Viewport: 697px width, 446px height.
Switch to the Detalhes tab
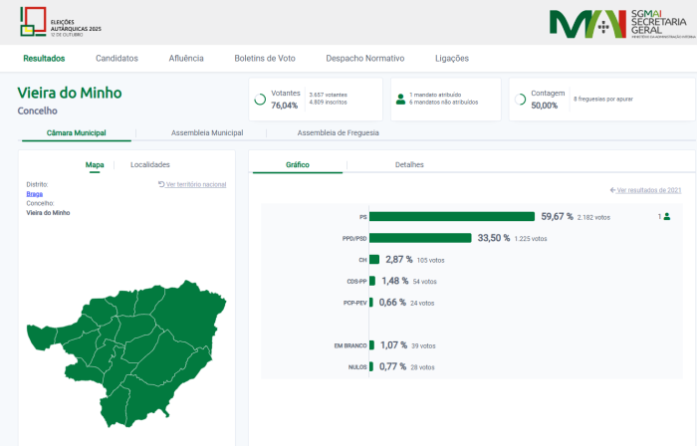[409, 164]
